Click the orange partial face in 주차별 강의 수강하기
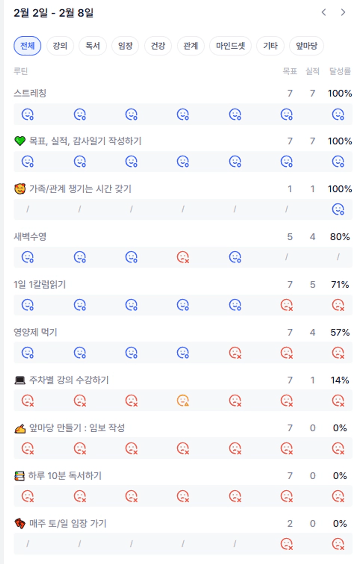The image size is (356, 564). click(183, 401)
